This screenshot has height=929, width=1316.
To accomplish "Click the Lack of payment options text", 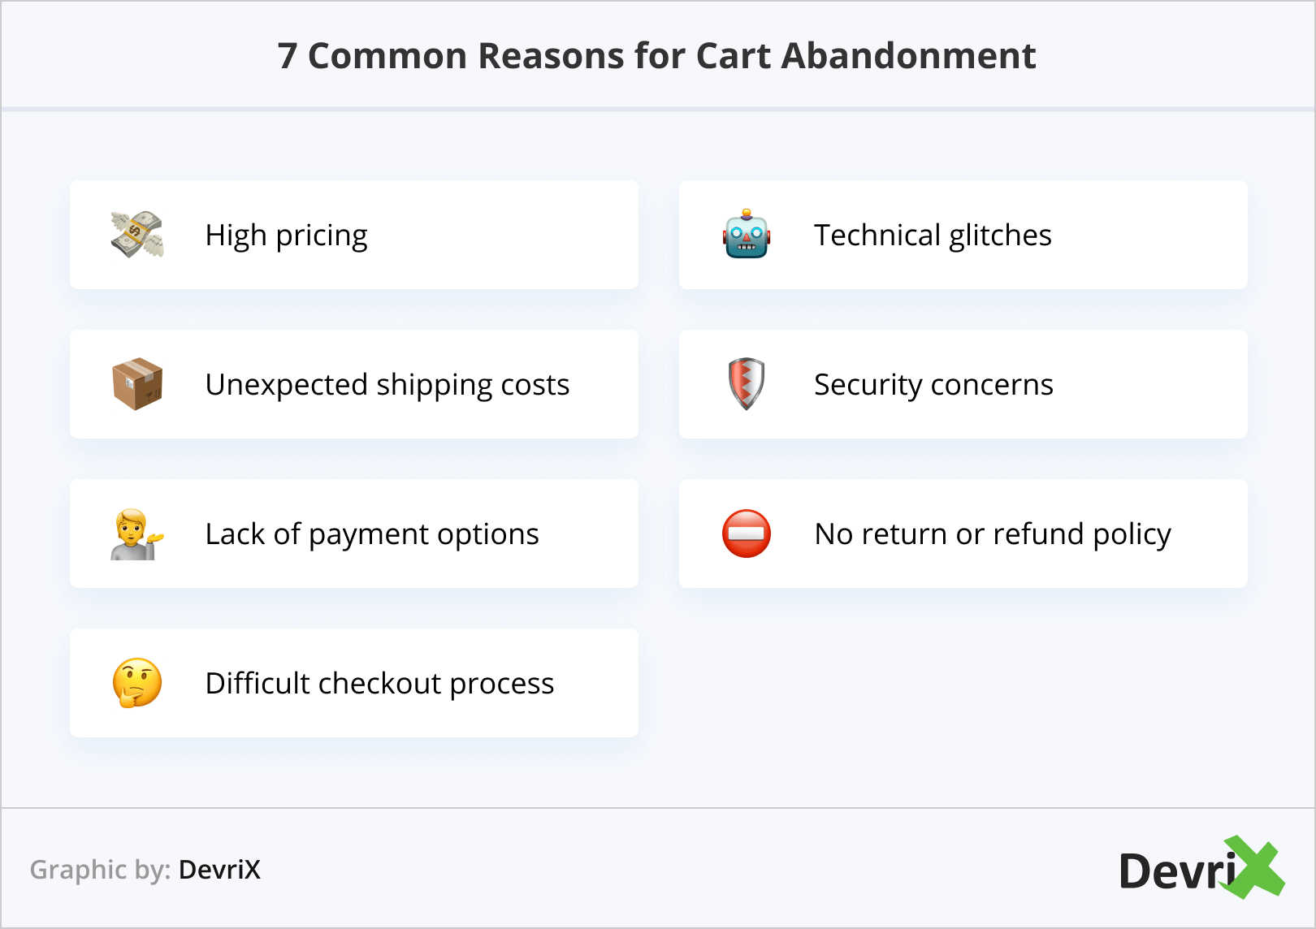I will click(372, 534).
